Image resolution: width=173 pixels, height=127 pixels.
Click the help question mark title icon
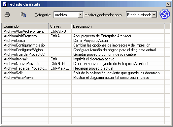[5, 4]
